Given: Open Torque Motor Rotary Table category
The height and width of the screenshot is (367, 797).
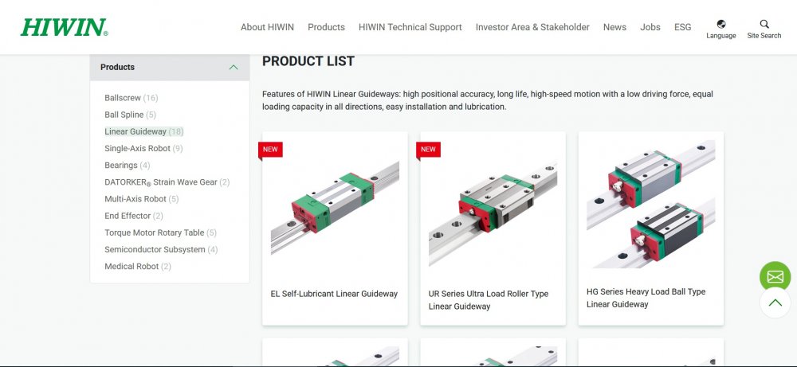Looking at the screenshot, I should (154, 232).
